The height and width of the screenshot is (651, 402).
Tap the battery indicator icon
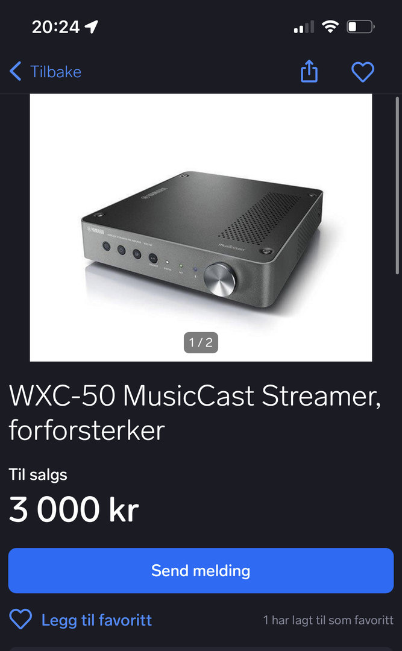tap(360, 27)
